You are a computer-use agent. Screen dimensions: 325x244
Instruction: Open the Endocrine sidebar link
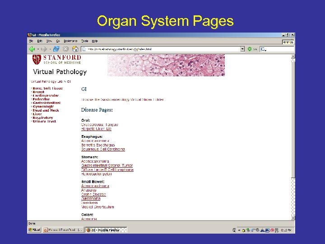(x=41, y=99)
